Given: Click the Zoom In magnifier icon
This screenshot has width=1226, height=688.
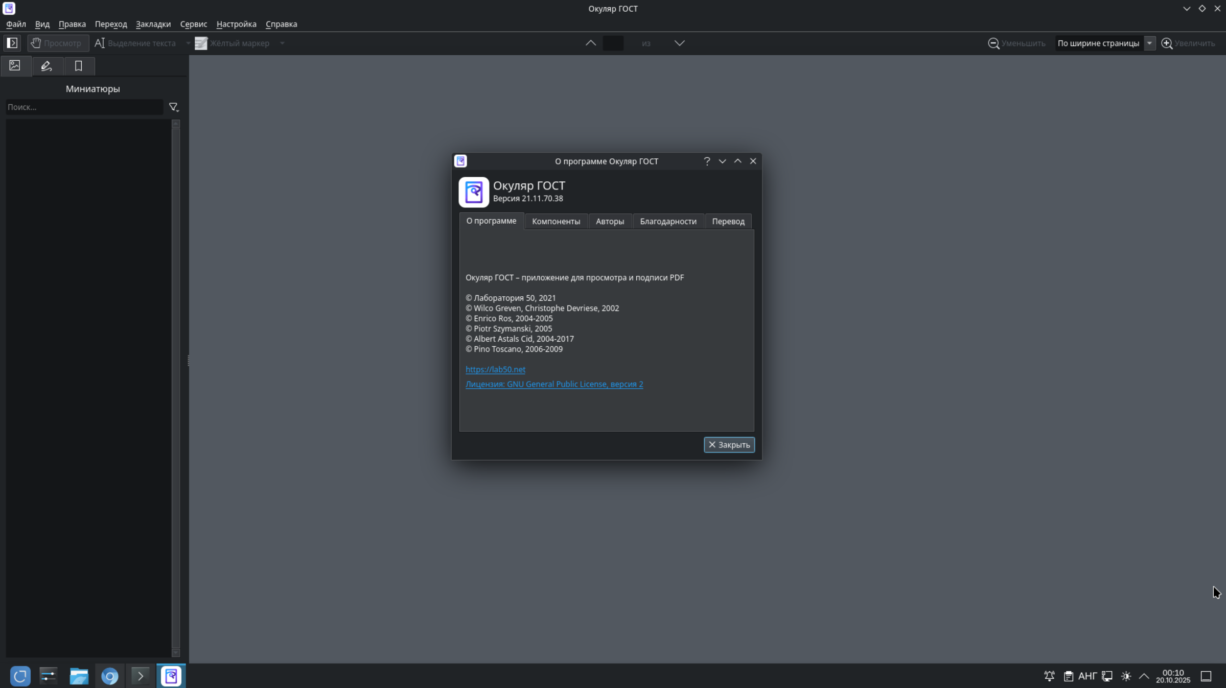Looking at the screenshot, I should [1167, 43].
